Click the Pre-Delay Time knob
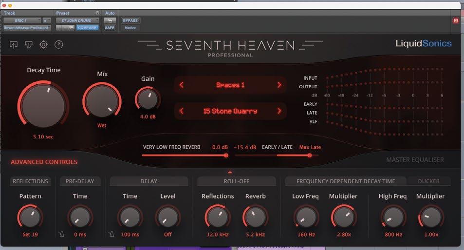The height and width of the screenshot is (250, 464). (80, 218)
